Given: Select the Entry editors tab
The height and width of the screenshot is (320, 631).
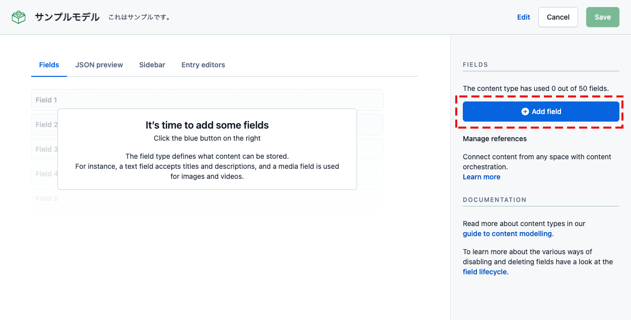Looking at the screenshot, I should 203,64.
